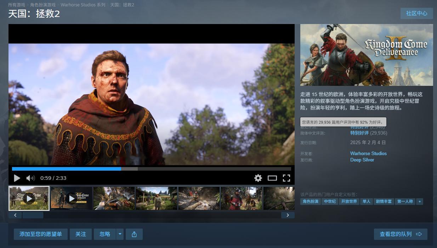
Task: Go to 所有游戏 breadcrumb
Action: pyautogui.click(x=17, y=5)
